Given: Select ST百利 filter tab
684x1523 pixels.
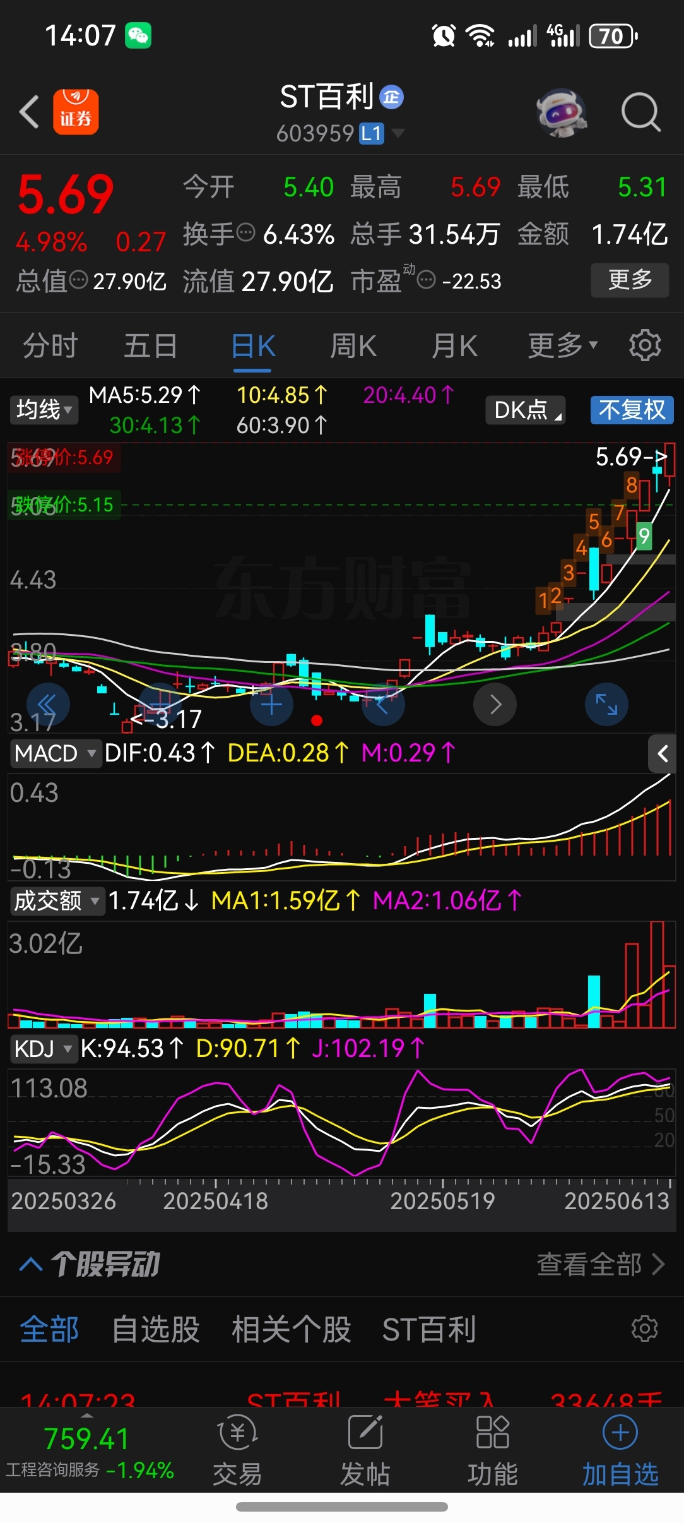Looking at the screenshot, I should pyautogui.click(x=429, y=1329).
